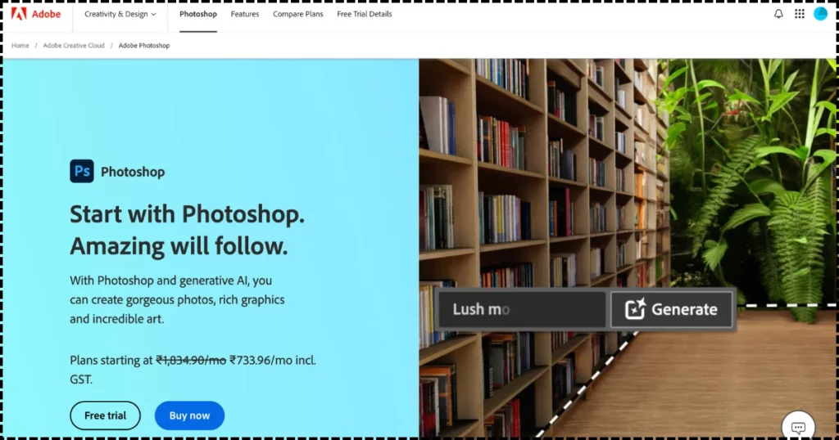
Task: Click the Buy now button
Action: coord(189,415)
